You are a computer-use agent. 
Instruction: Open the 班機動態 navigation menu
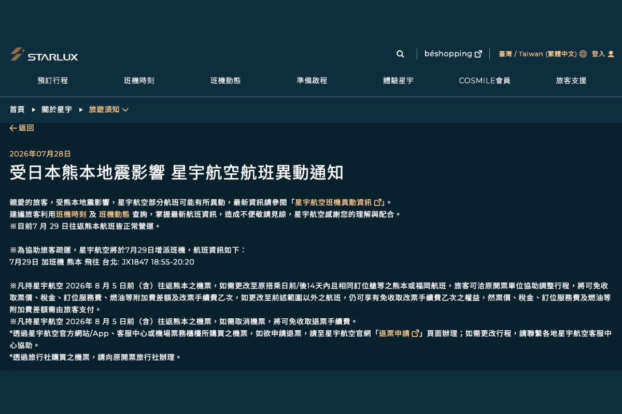[x=225, y=81]
